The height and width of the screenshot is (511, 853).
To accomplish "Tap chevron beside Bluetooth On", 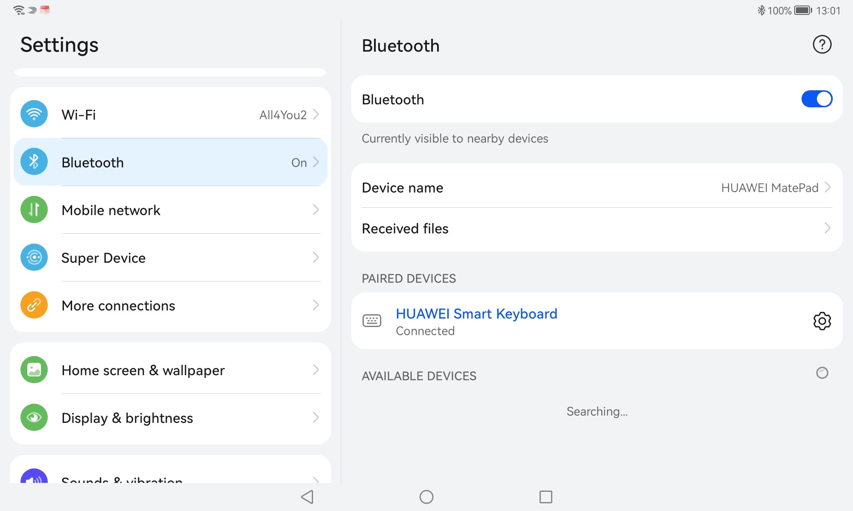I will point(316,162).
